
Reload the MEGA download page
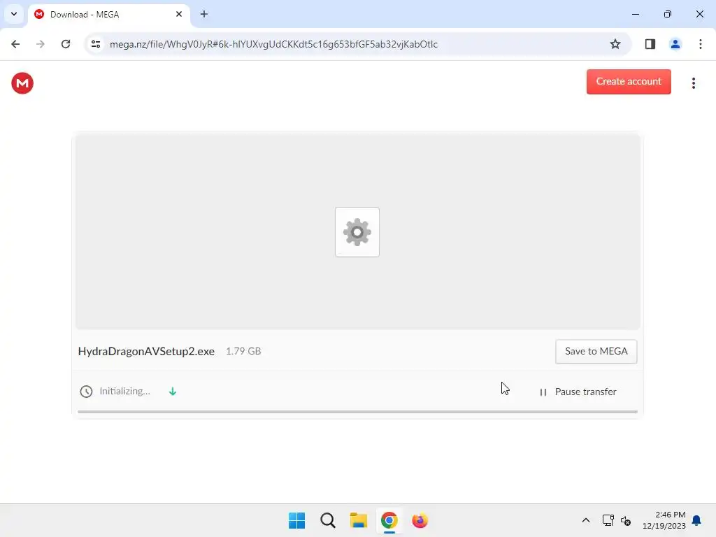point(66,44)
